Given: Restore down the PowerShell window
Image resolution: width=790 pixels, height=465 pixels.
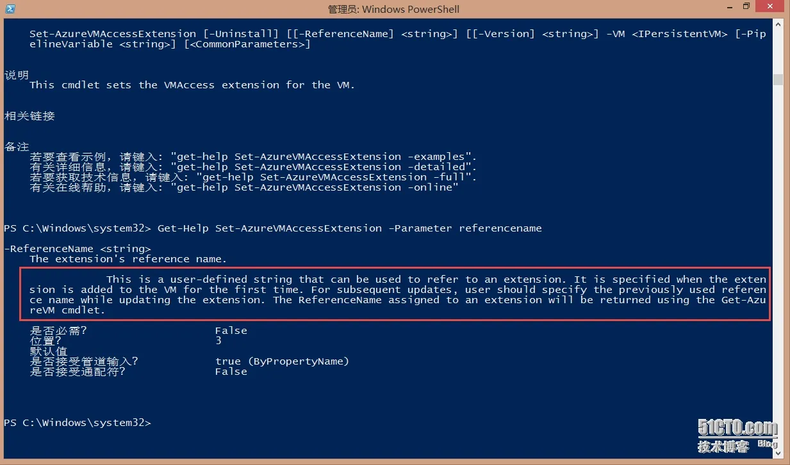Looking at the screenshot, I should (746, 7).
